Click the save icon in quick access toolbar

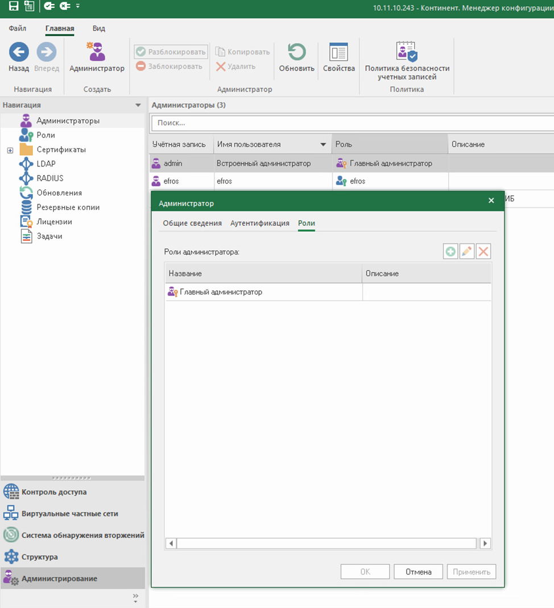(x=14, y=6)
